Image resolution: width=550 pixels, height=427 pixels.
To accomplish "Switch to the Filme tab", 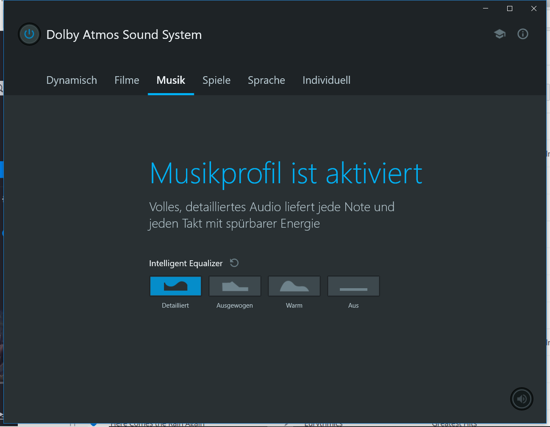I will tap(127, 80).
